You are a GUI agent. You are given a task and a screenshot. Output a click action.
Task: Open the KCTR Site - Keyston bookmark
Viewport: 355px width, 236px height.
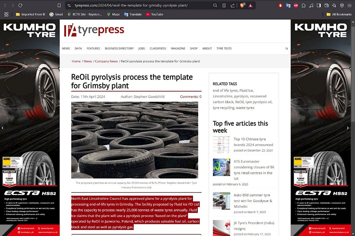point(85,14)
